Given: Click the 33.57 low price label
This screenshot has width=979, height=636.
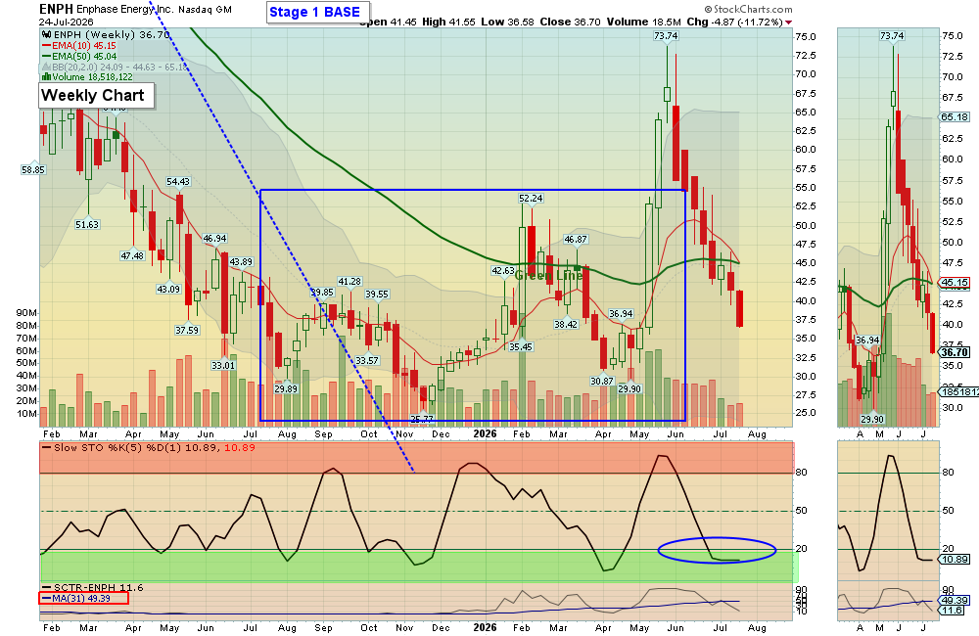Looking at the screenshot, I should [367, 360].
